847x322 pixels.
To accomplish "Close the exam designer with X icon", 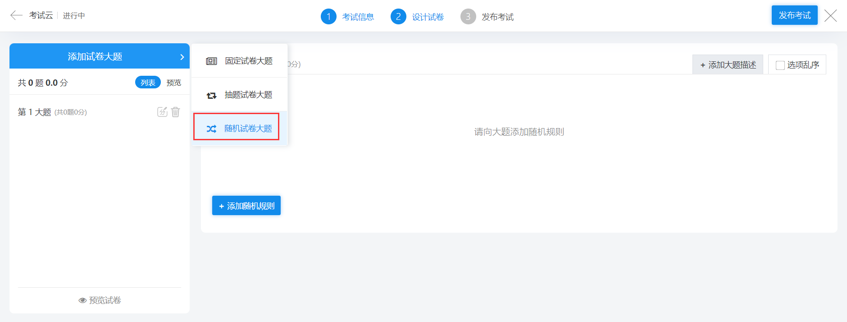I will click(830, 16).
